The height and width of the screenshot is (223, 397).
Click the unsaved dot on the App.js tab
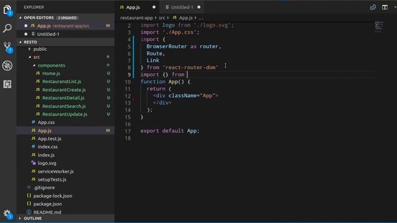click(x=154, y=7)
